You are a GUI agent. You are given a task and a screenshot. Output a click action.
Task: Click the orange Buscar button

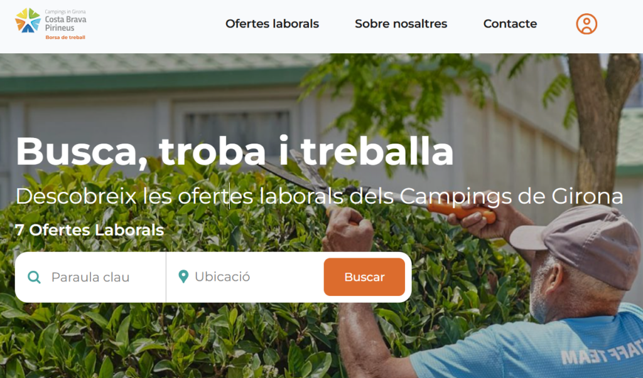[364, 277]
